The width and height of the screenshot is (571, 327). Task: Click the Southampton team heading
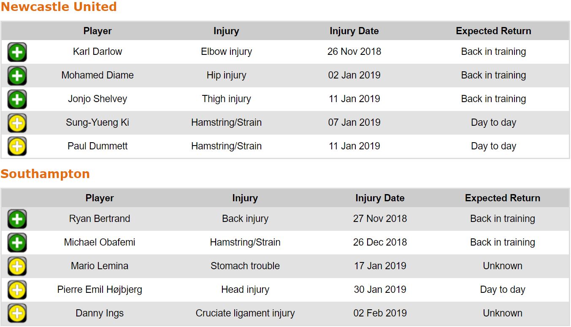tap(45, 174)
